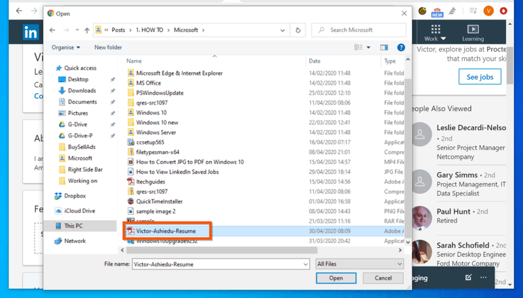Click 1. HOW TO in address breadcrumb
The width and height of the screenshot is (523, 298).
click(x=150, y=30)
